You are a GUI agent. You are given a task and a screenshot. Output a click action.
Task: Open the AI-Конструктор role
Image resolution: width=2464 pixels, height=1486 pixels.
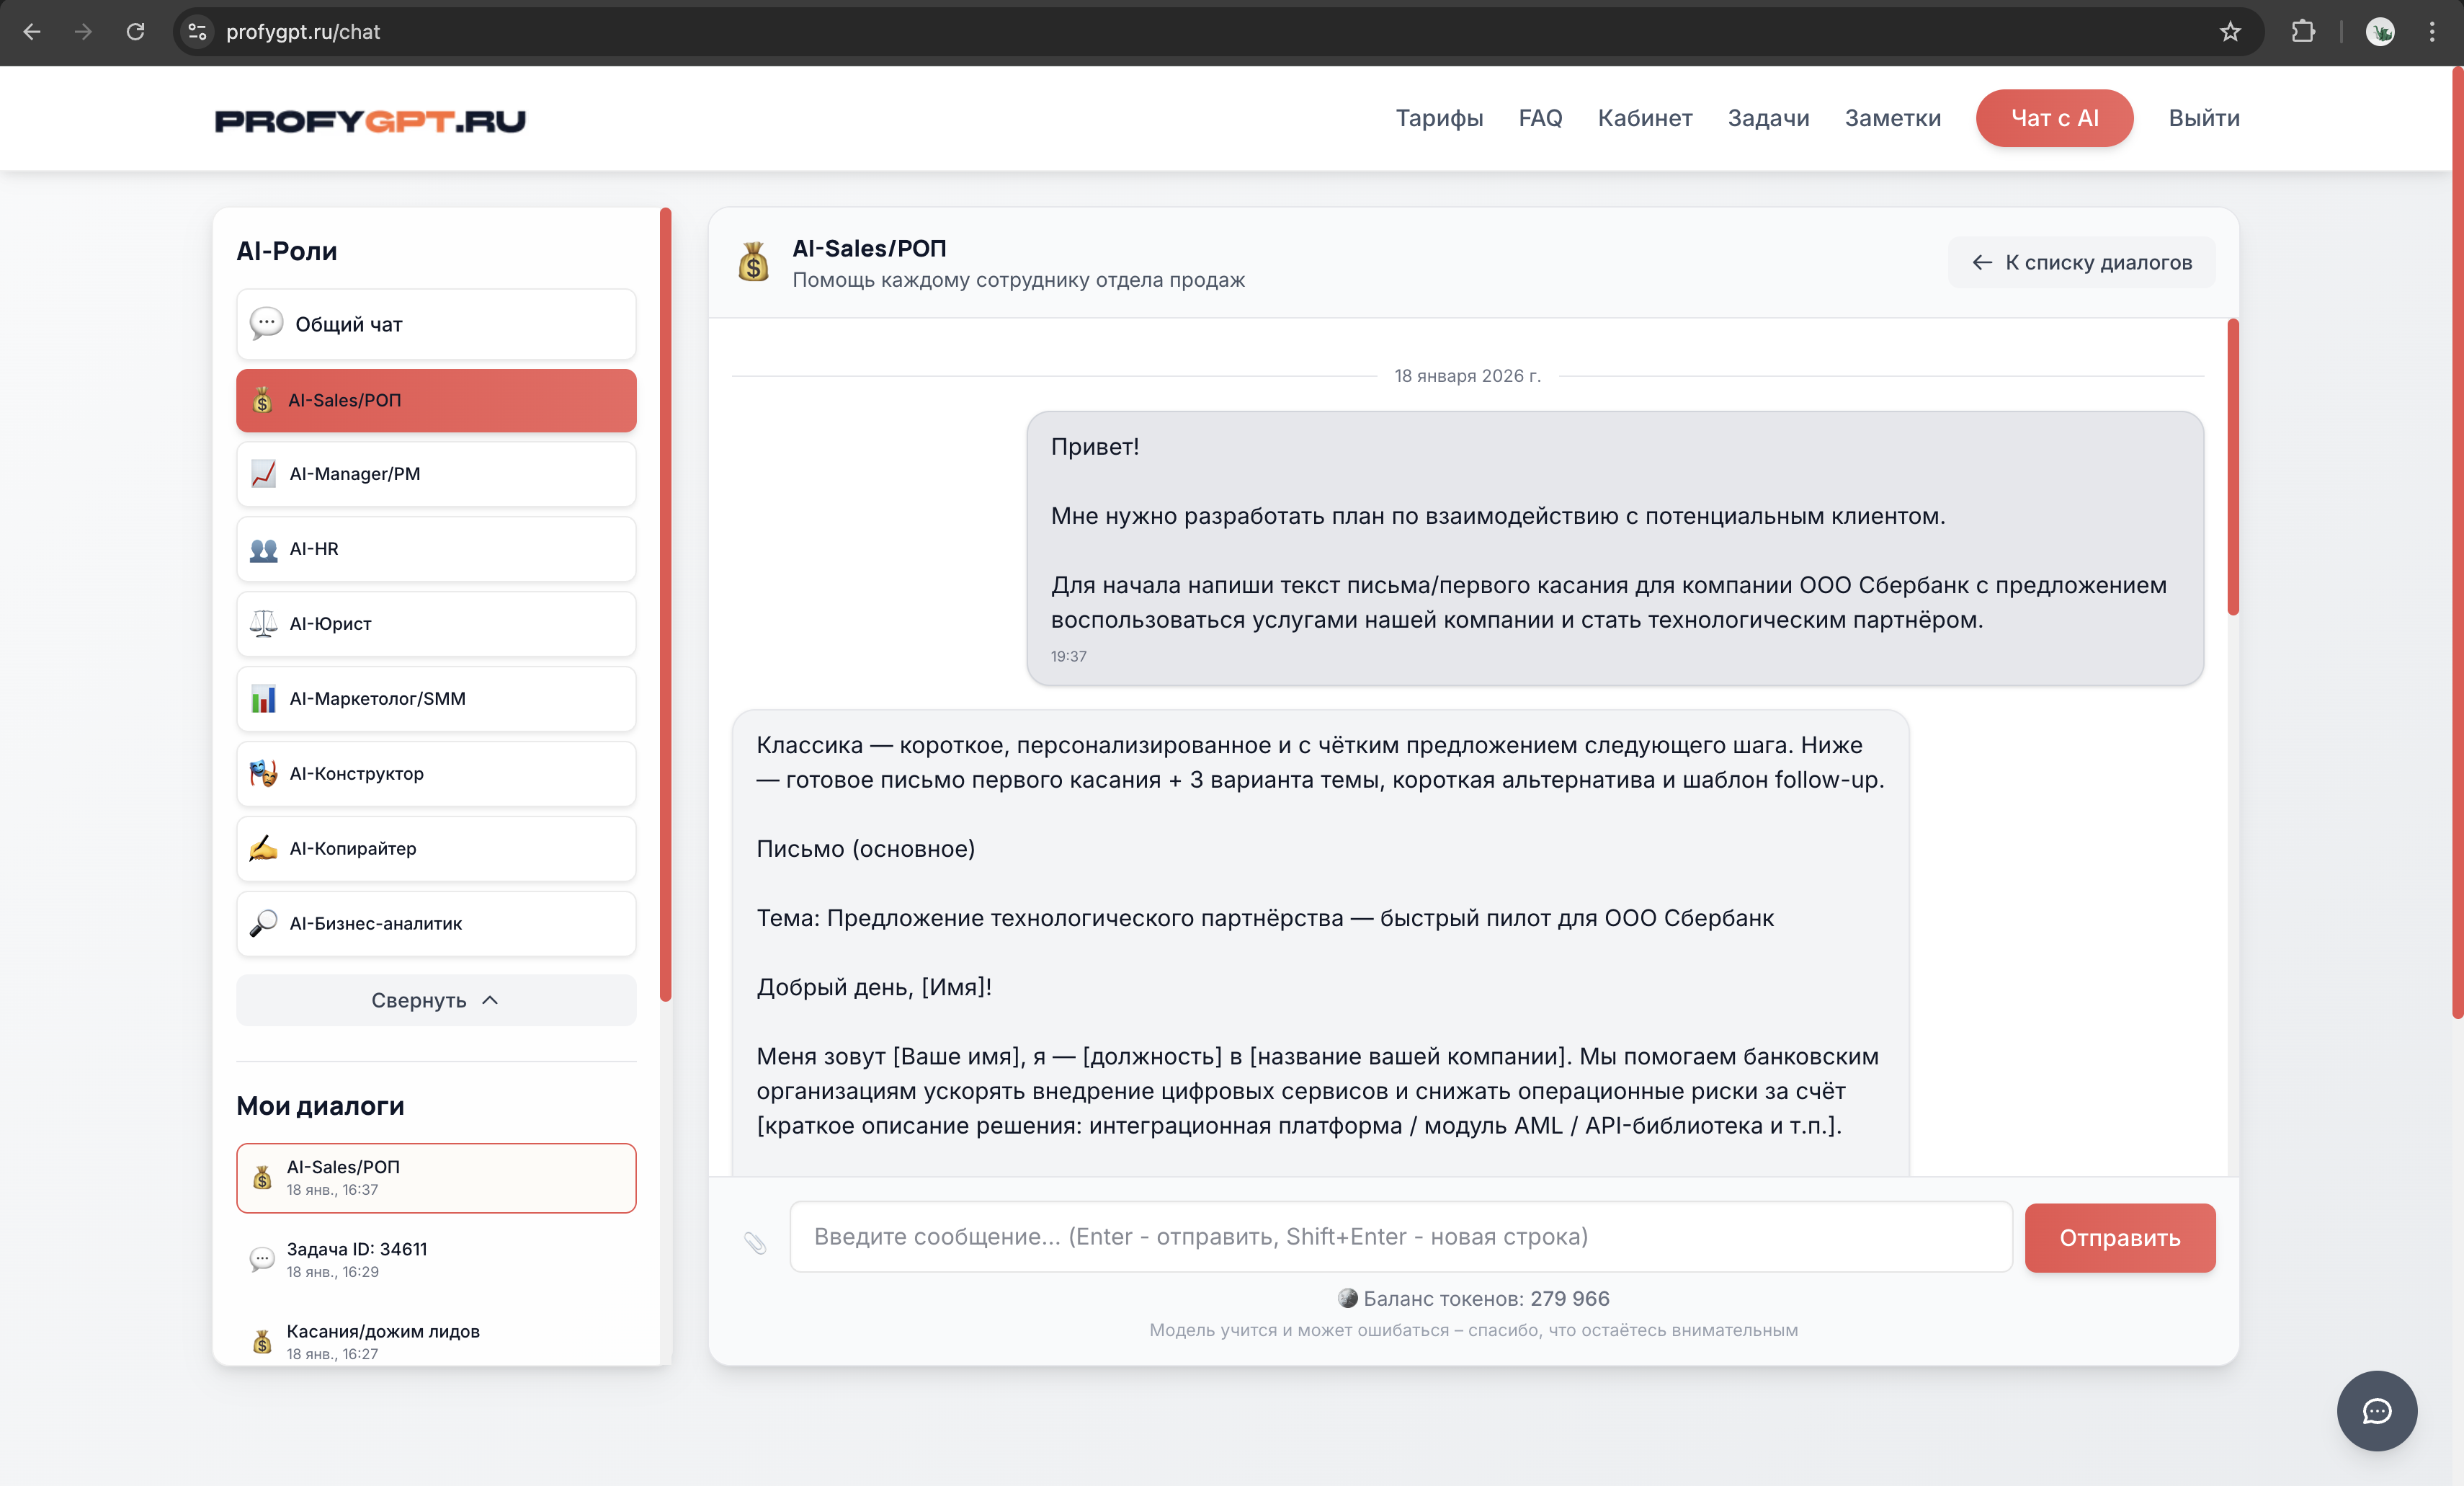point(435,774)
